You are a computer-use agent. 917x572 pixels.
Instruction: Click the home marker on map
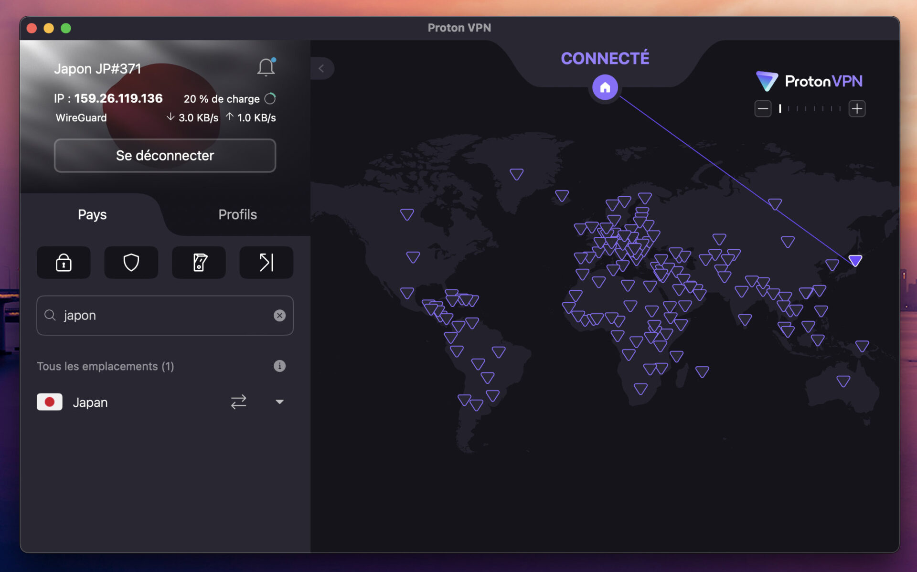point(605,87)
